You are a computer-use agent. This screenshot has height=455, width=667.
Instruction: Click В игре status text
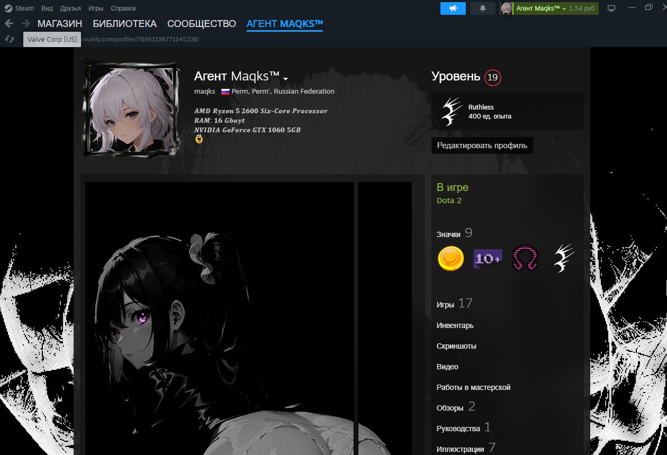[x=453, y=187]
